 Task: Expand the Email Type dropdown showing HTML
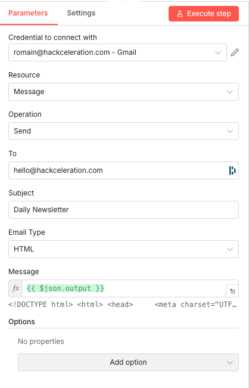tap(124, 249)
